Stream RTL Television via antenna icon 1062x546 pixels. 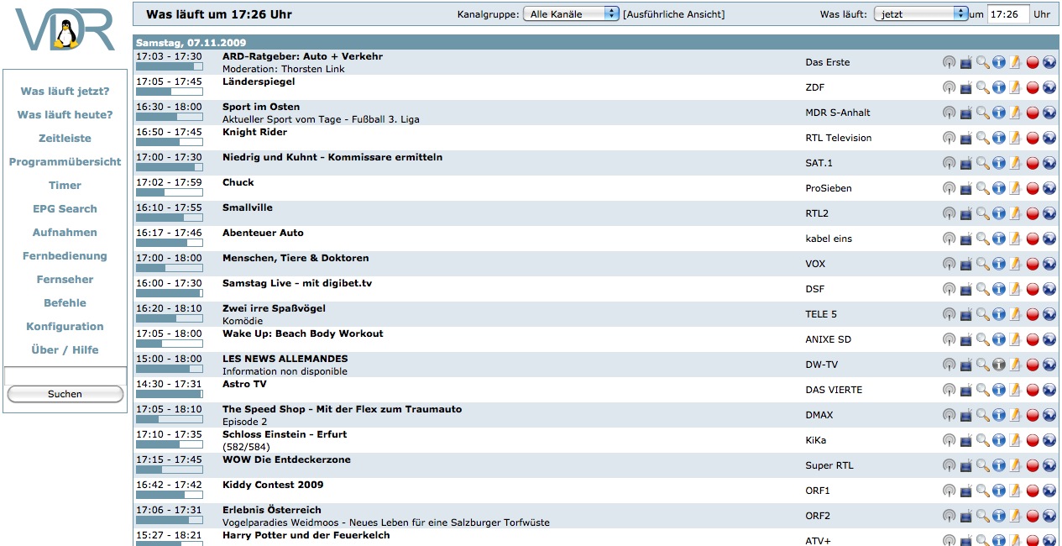[x=950, y=138]
